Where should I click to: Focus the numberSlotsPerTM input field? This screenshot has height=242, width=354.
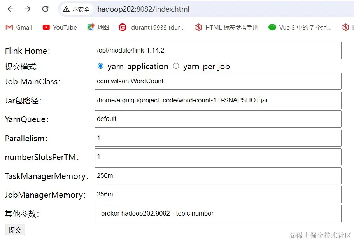[x=218, y=157]
